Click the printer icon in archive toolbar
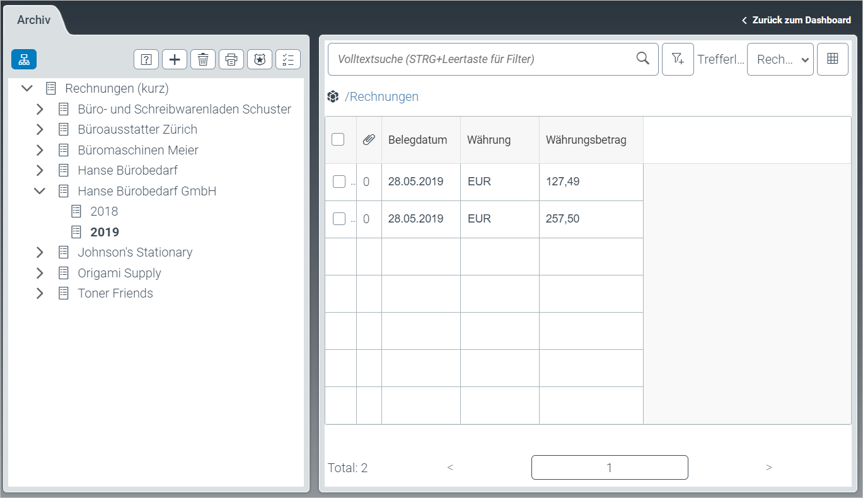 (x=231, y=59)
